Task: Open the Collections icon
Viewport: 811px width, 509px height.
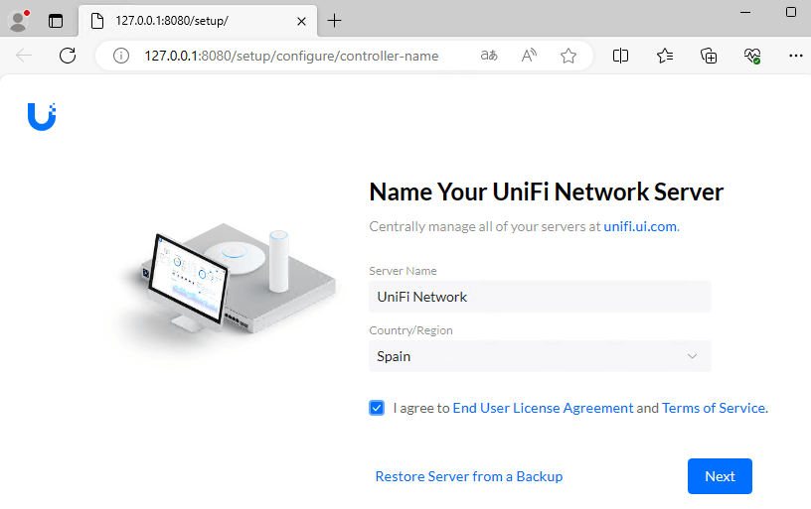Action: tap(709, 57)
